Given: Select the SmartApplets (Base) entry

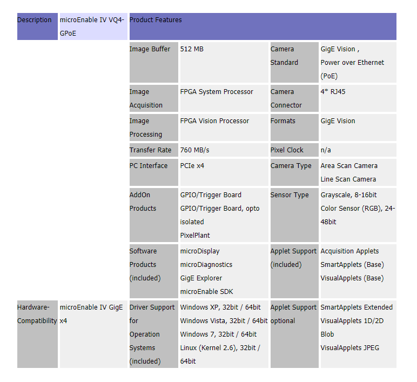Looking at the screenshot, I should pos(352,265).
